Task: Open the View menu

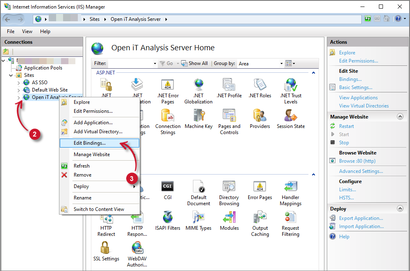Action: [x=27, y=31]
